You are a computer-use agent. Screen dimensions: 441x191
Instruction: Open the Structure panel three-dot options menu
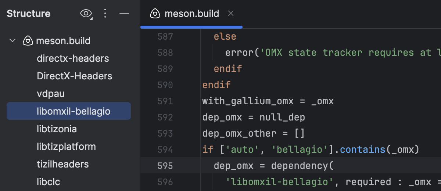point(105,14)
